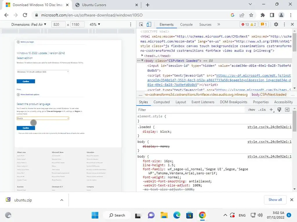Click the browser forward arrow
The image size is (297, 222).
16,15
